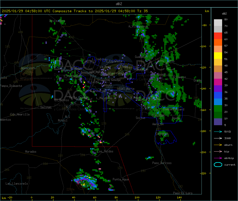The image size is (238, 201).
Task: Select the bright yellow band in the dBZ scale
Action: [218, 56]
